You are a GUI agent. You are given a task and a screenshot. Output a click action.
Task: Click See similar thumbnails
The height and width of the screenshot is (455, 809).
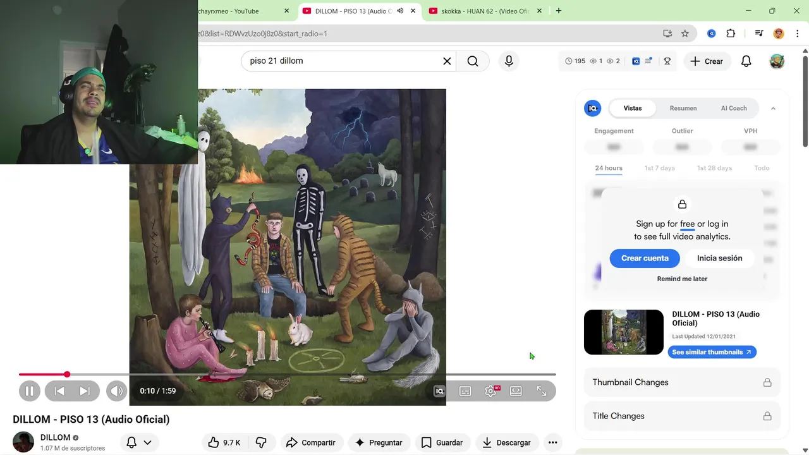[x=712, y=352]
